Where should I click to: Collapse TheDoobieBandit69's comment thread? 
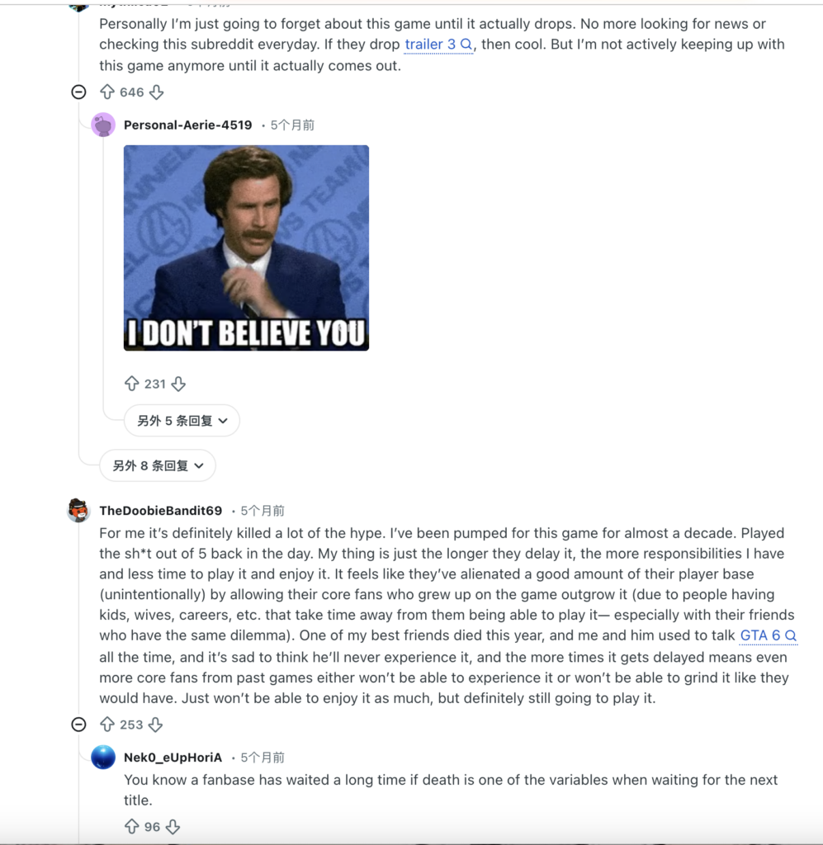tap(79, 725)
